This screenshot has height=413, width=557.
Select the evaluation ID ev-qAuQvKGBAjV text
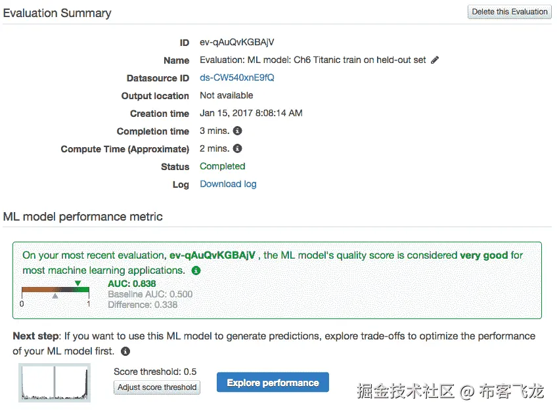237,42
